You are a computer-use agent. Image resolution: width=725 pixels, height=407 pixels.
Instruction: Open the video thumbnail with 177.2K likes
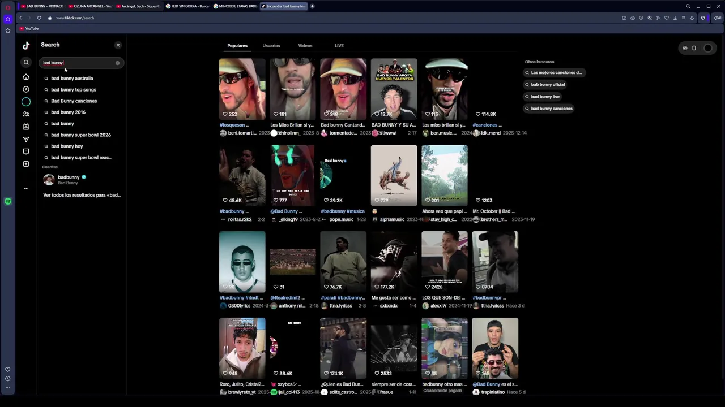[394, 262]
